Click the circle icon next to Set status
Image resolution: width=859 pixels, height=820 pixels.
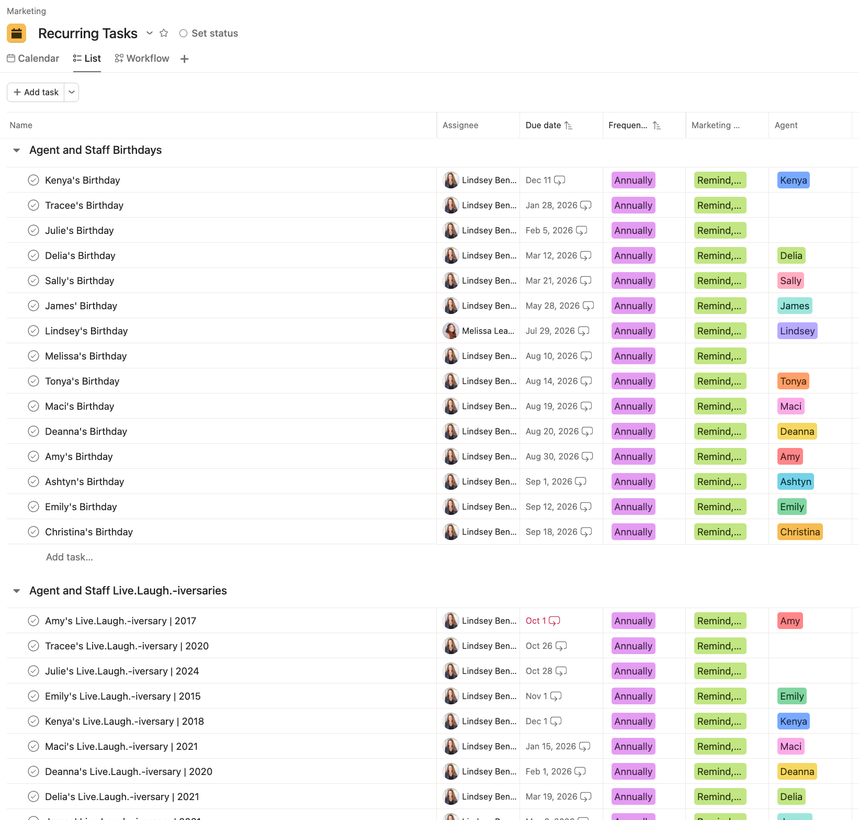pyautogui.click(x=183, y=33)
